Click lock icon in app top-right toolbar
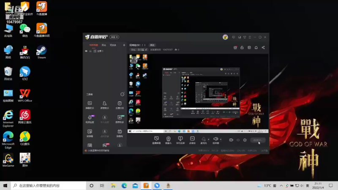 242,47
